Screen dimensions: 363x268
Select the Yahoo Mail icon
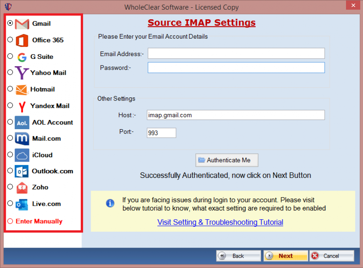22,73
